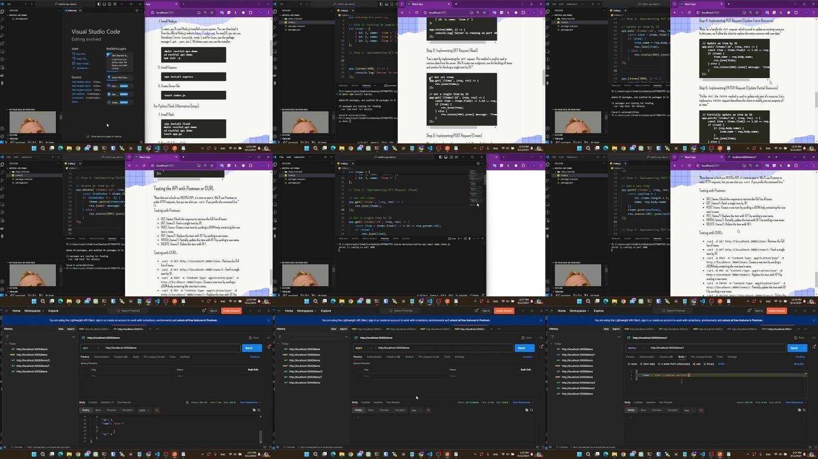
Task: Copy response icon in GET-method Postman window
Action: [254, 410]
